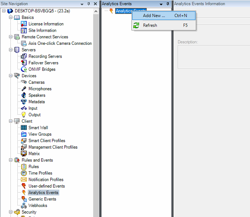
Task: Click the Cameras device icon
Action: pyautogui.click(x=24, y=82)
